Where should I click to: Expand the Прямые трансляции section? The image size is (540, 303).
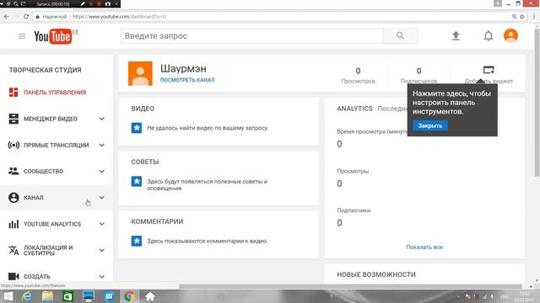click(x=101, y=145)
